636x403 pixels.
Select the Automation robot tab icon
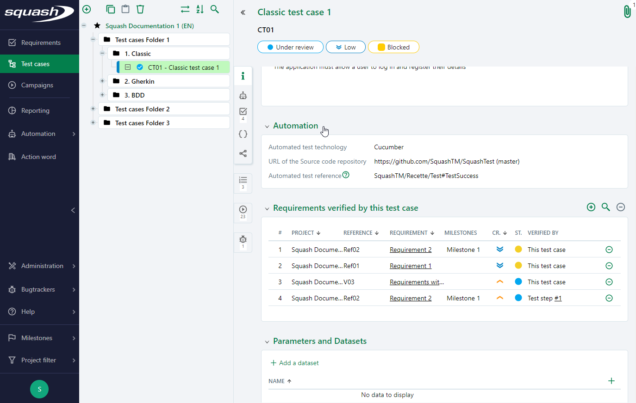[243, 95]
